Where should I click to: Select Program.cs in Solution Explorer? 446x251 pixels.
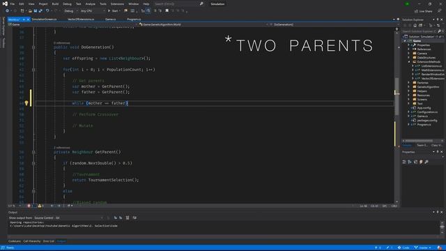[x=424, y=125]
